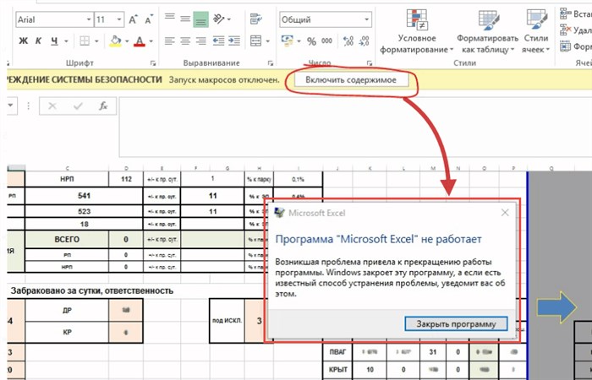Toggle Italic (К) formatting
Image resolution: width=592 pixels, height=380 pixels.
point(38,41)
